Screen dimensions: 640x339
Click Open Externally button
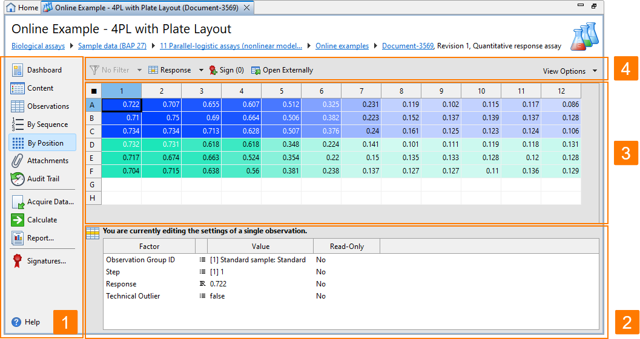click(282, 70)
